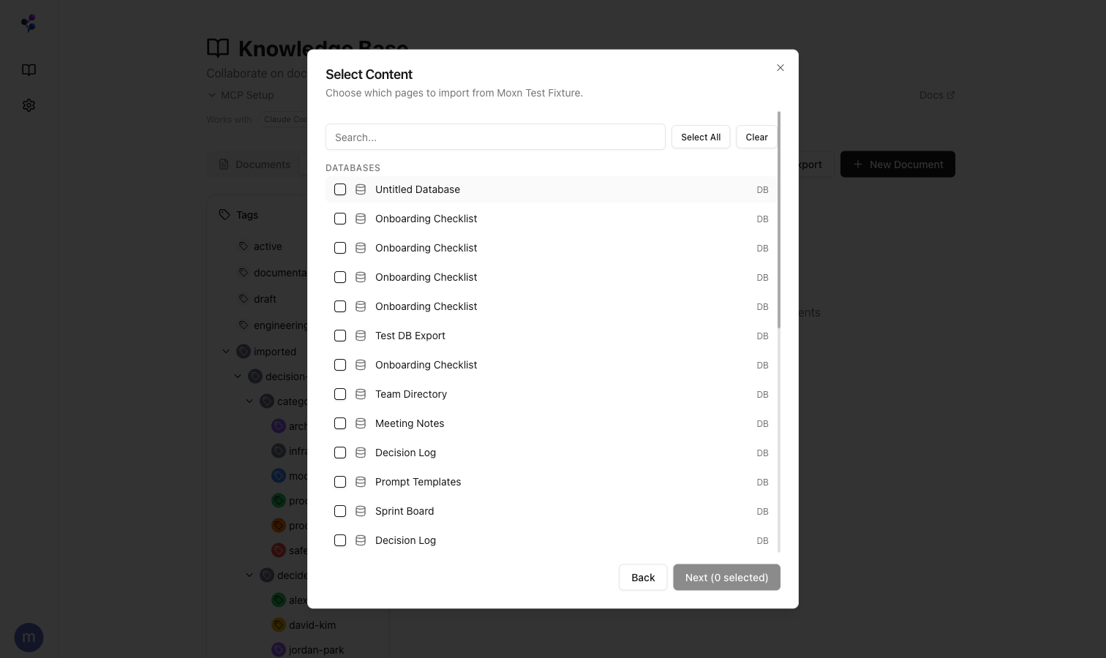Click the book icon beside the Knowledge Base title
Image resolution: width=1106 pixels, height=658 pixels.
(x=218, y=48)
